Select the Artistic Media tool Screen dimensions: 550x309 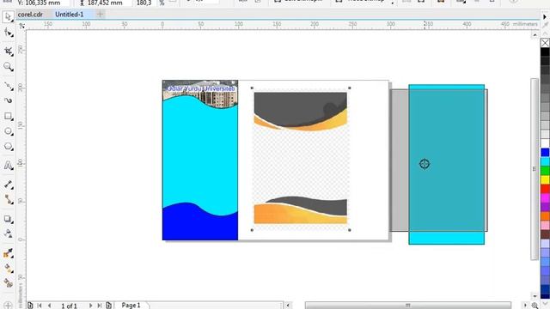pyautogui.click(x=8, y=100)
